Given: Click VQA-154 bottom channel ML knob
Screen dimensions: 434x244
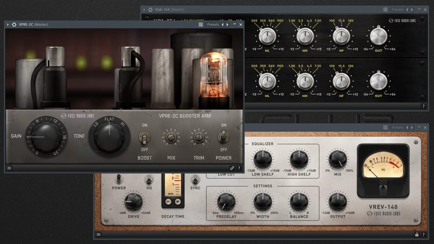Looking at the screenshot, I should point(267,81).
